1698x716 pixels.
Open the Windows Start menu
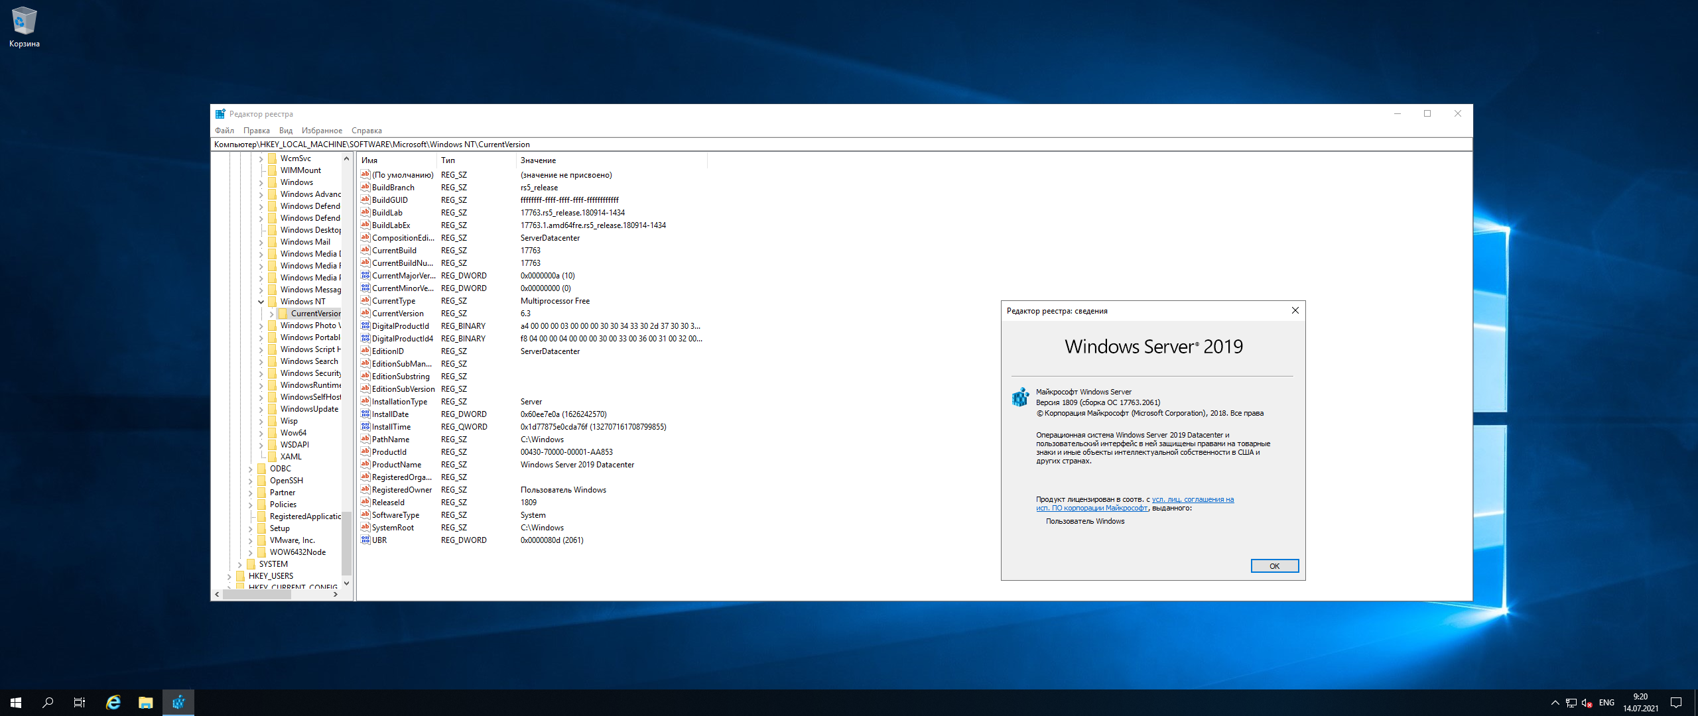point(16,703)
